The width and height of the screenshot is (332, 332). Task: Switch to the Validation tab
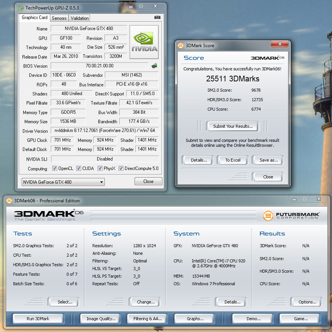[x=79, y=18]
